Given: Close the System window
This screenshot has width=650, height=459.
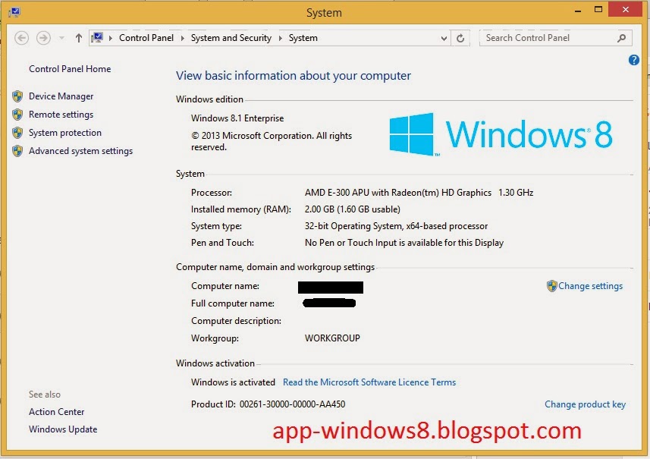Looking at the screenshot, I should [626, 10].
